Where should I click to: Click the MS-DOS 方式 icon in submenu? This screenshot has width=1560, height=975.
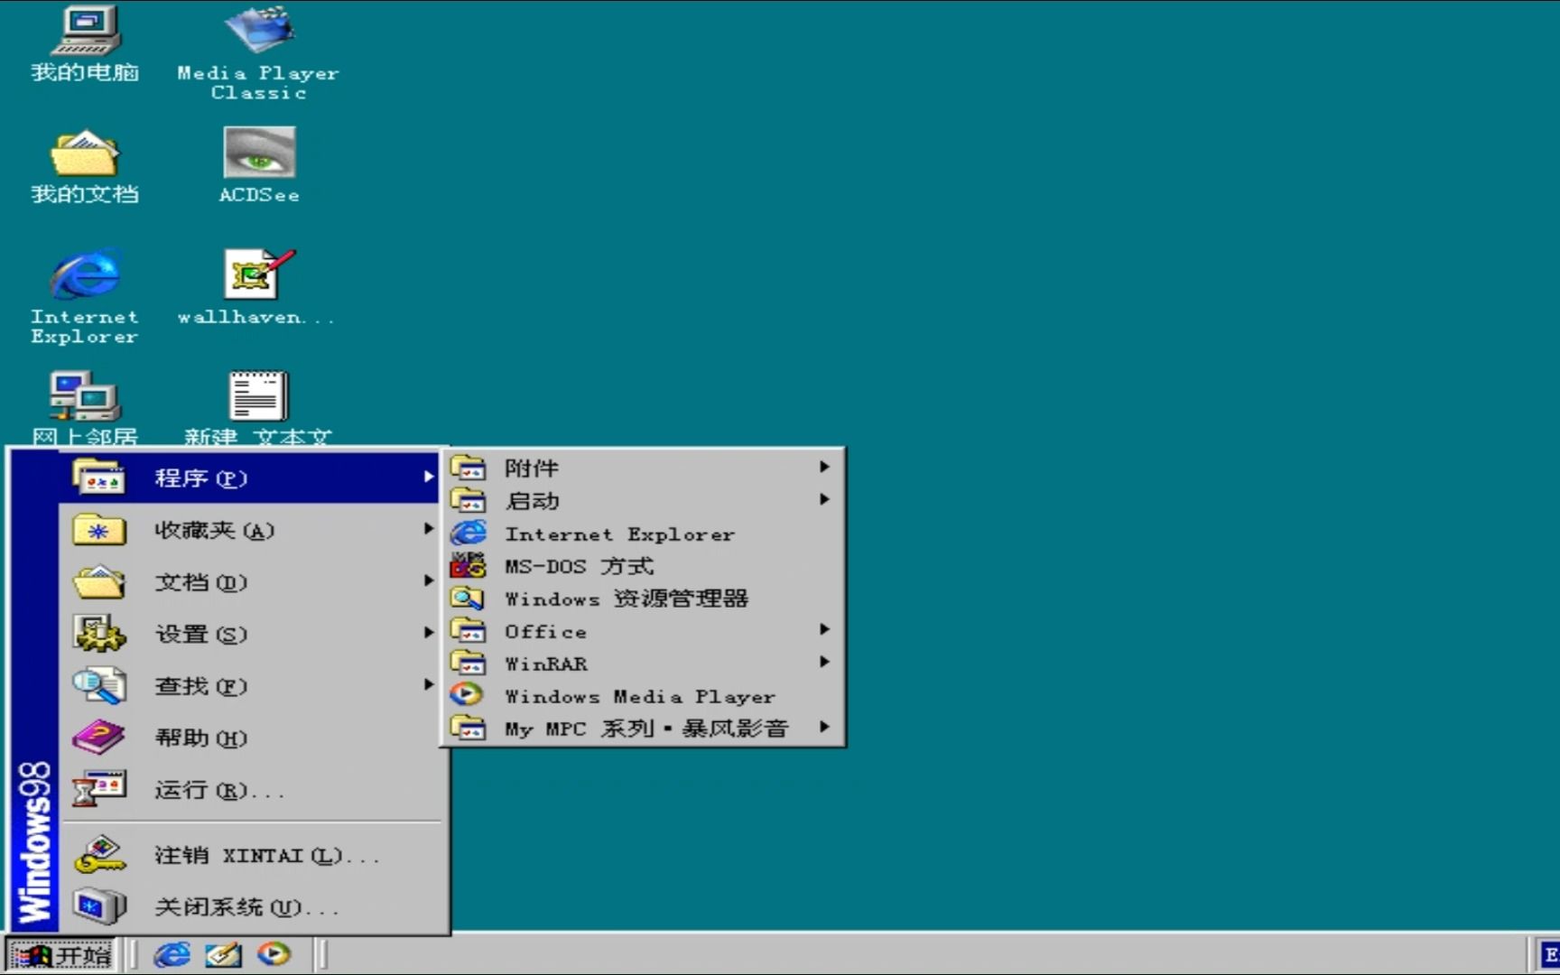468,565
